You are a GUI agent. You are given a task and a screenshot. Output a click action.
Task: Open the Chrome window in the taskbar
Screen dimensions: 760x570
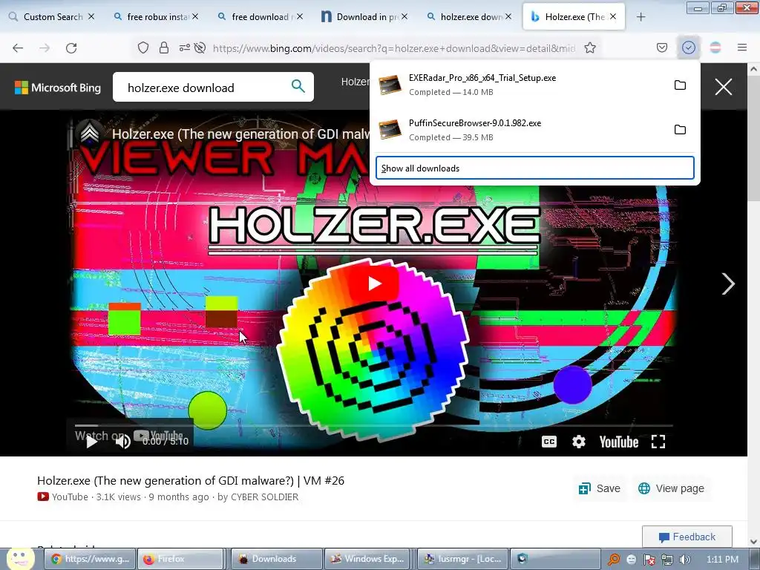(x=90, y=559)
